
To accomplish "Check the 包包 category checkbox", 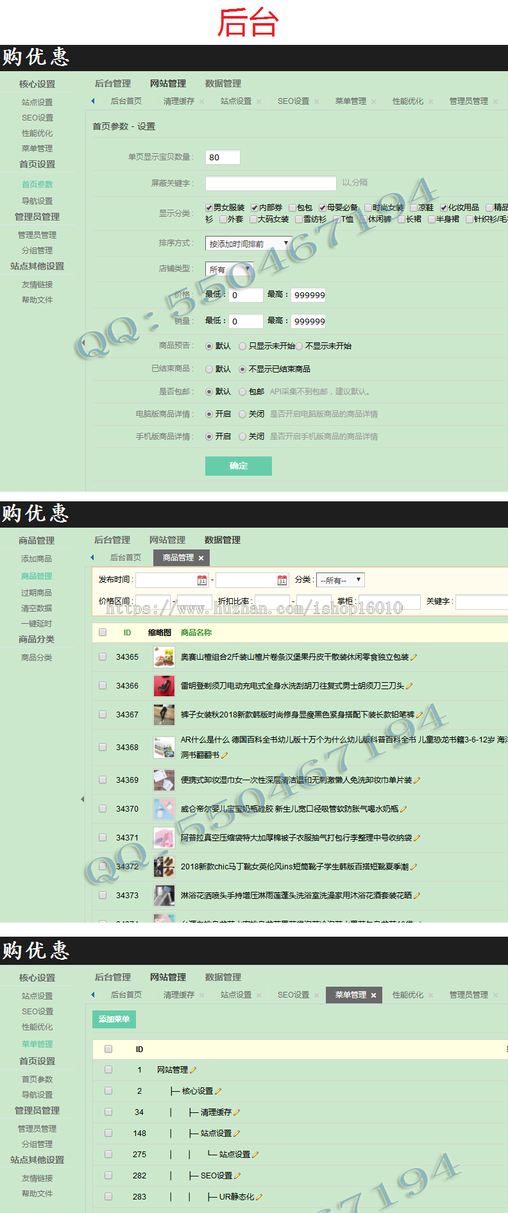I will (292, 208).
